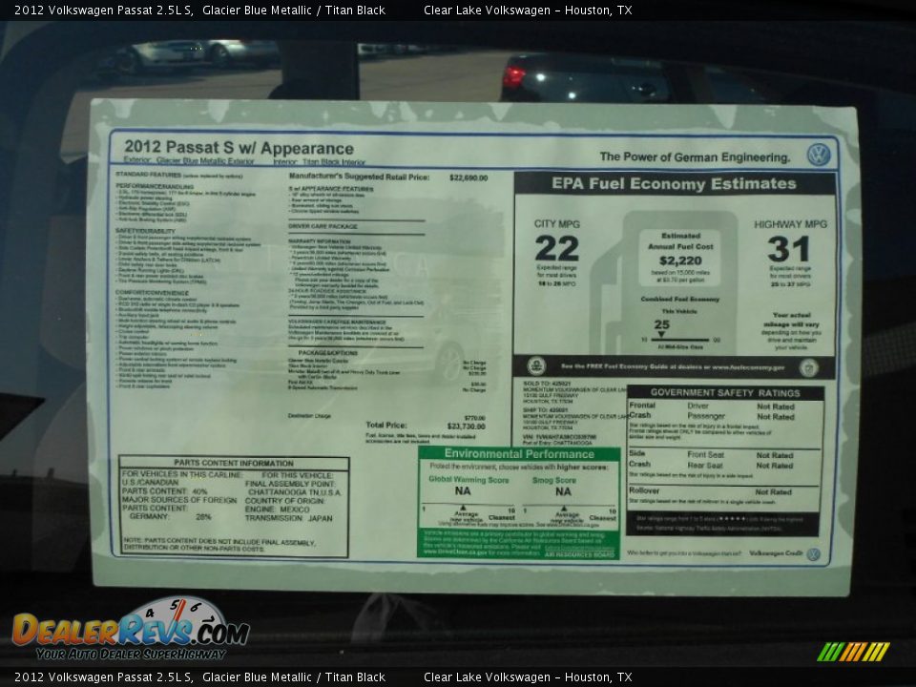The image size is (916, 687).
Task: Click the 'CHATTANOOGA TN,U.S.A.' assembly point text
Action: click(295, 492)
